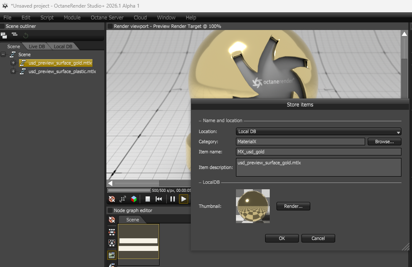This screenshot has width=412, height=267.
Task: Click the Item description text area
Action: (318, 167)
